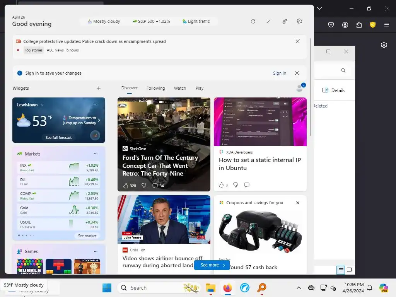Expand browser tab list chevron
This screenshot has height=297, width=396.
point(319,9)
